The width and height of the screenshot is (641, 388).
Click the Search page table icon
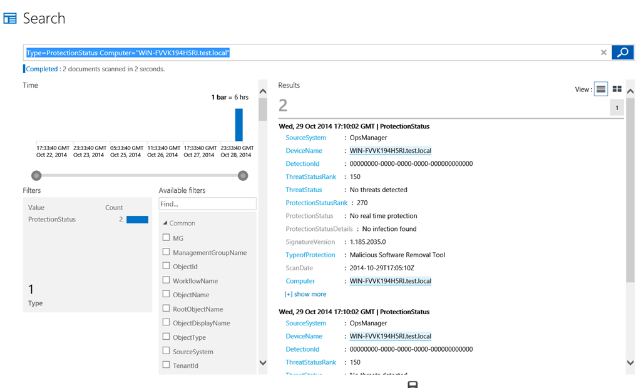click(x=10, y=18)
